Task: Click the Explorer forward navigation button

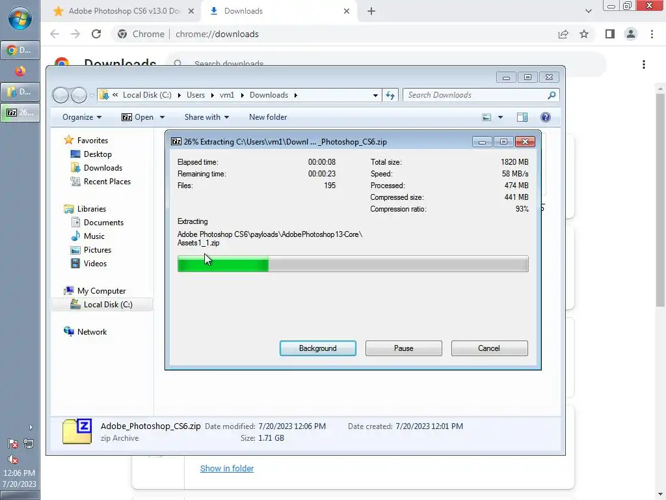Action: (x=79, y=95)
